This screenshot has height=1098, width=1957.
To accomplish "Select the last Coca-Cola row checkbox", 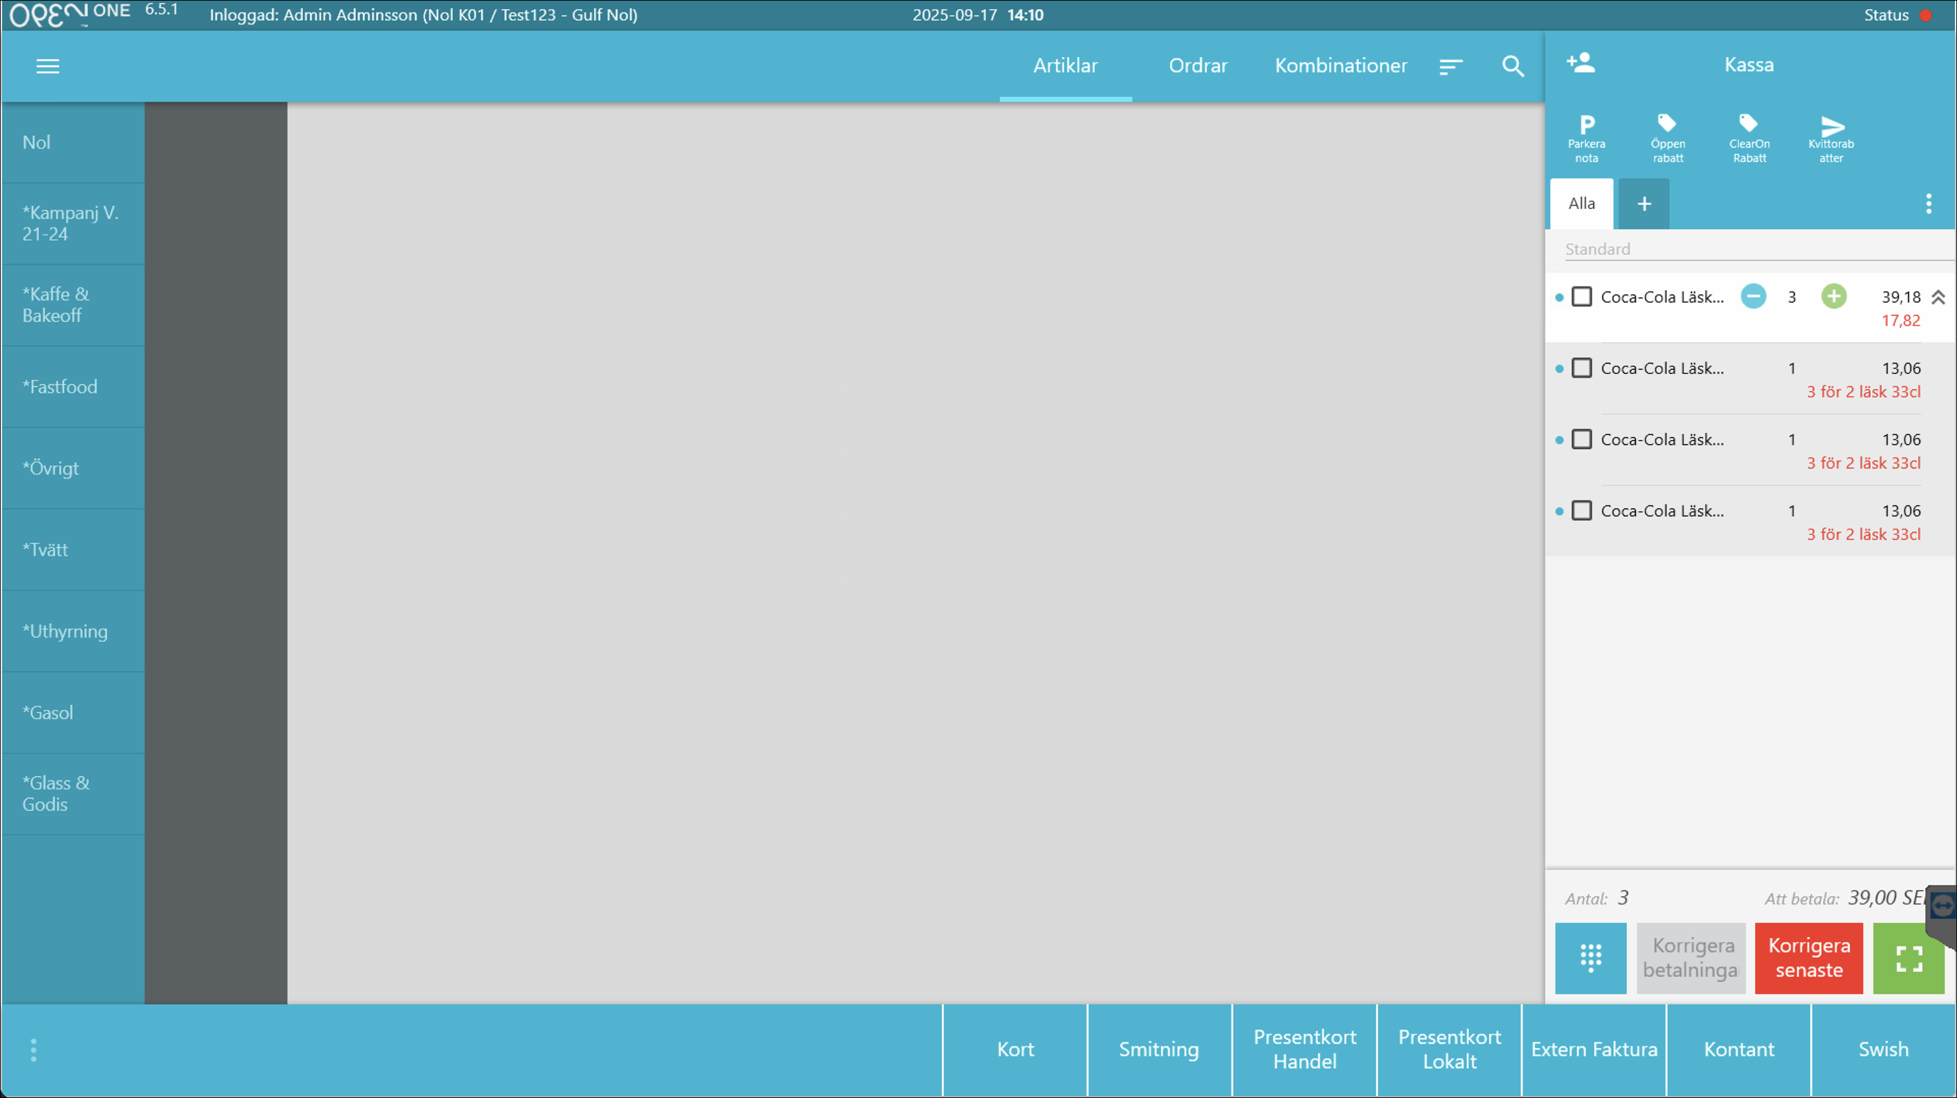I will 1582,511.
